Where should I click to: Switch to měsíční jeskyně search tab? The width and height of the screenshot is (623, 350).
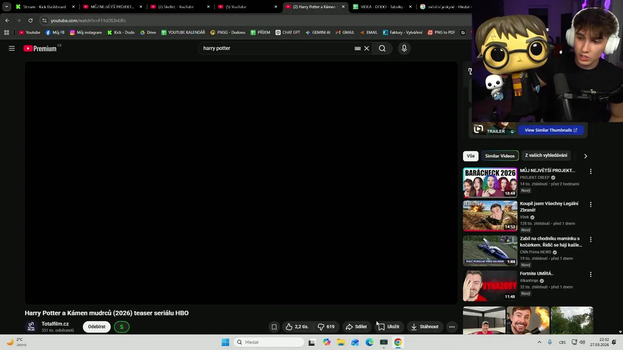(445, 7)
